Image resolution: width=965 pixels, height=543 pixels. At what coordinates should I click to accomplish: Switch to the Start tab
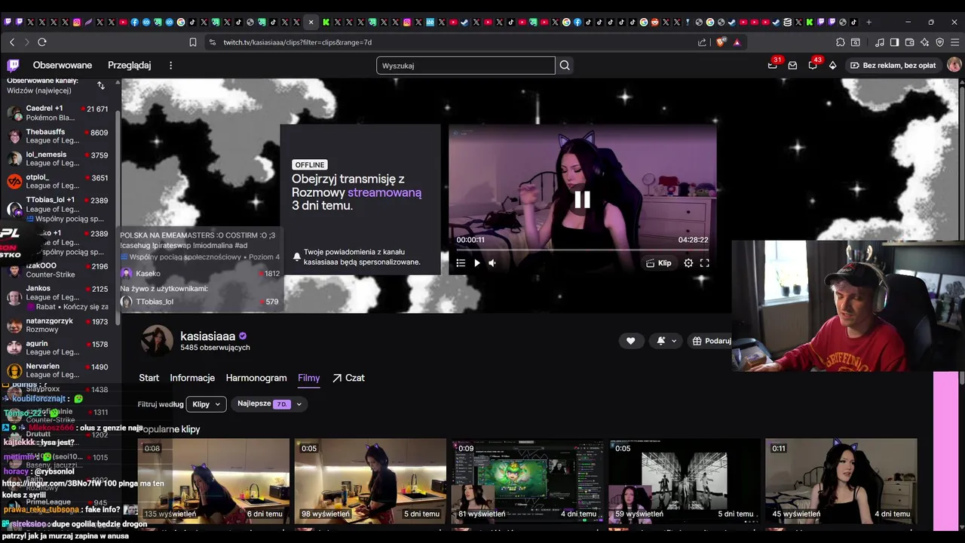[149, 378]
